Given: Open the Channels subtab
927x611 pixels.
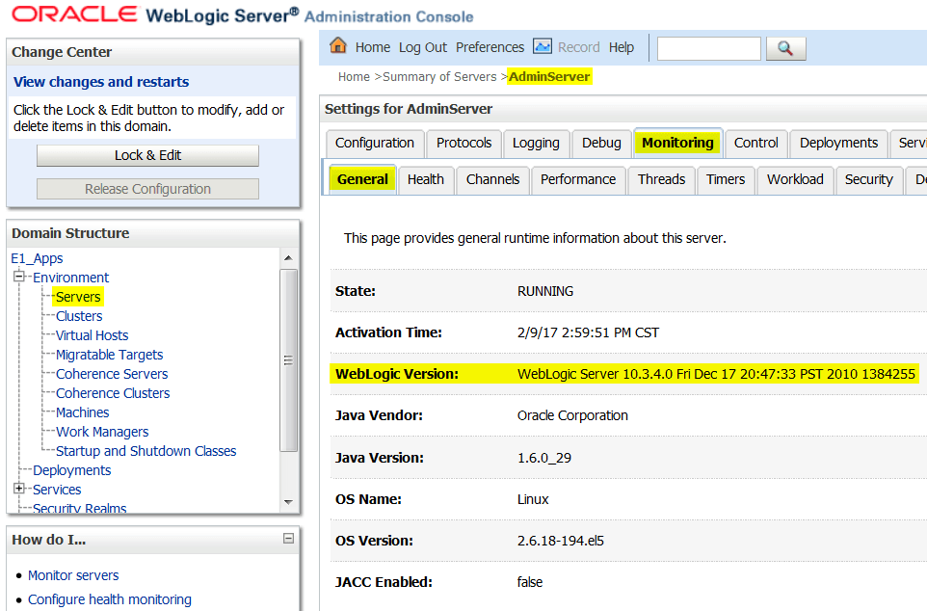Looking at the screenshot, I should coord(493,180).
